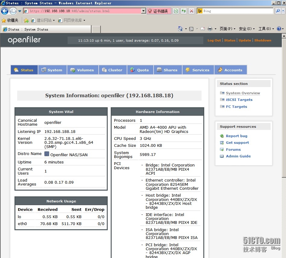The height and width of the screenshot is (258, 286).
Task: Click the Bing search magnifier button
Action: coord(278,11)
